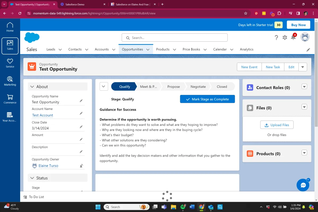Viewport: 318px width, 212px height.
Task: Open Opportunities tab dropdown chevron
Action: (148, 50)
